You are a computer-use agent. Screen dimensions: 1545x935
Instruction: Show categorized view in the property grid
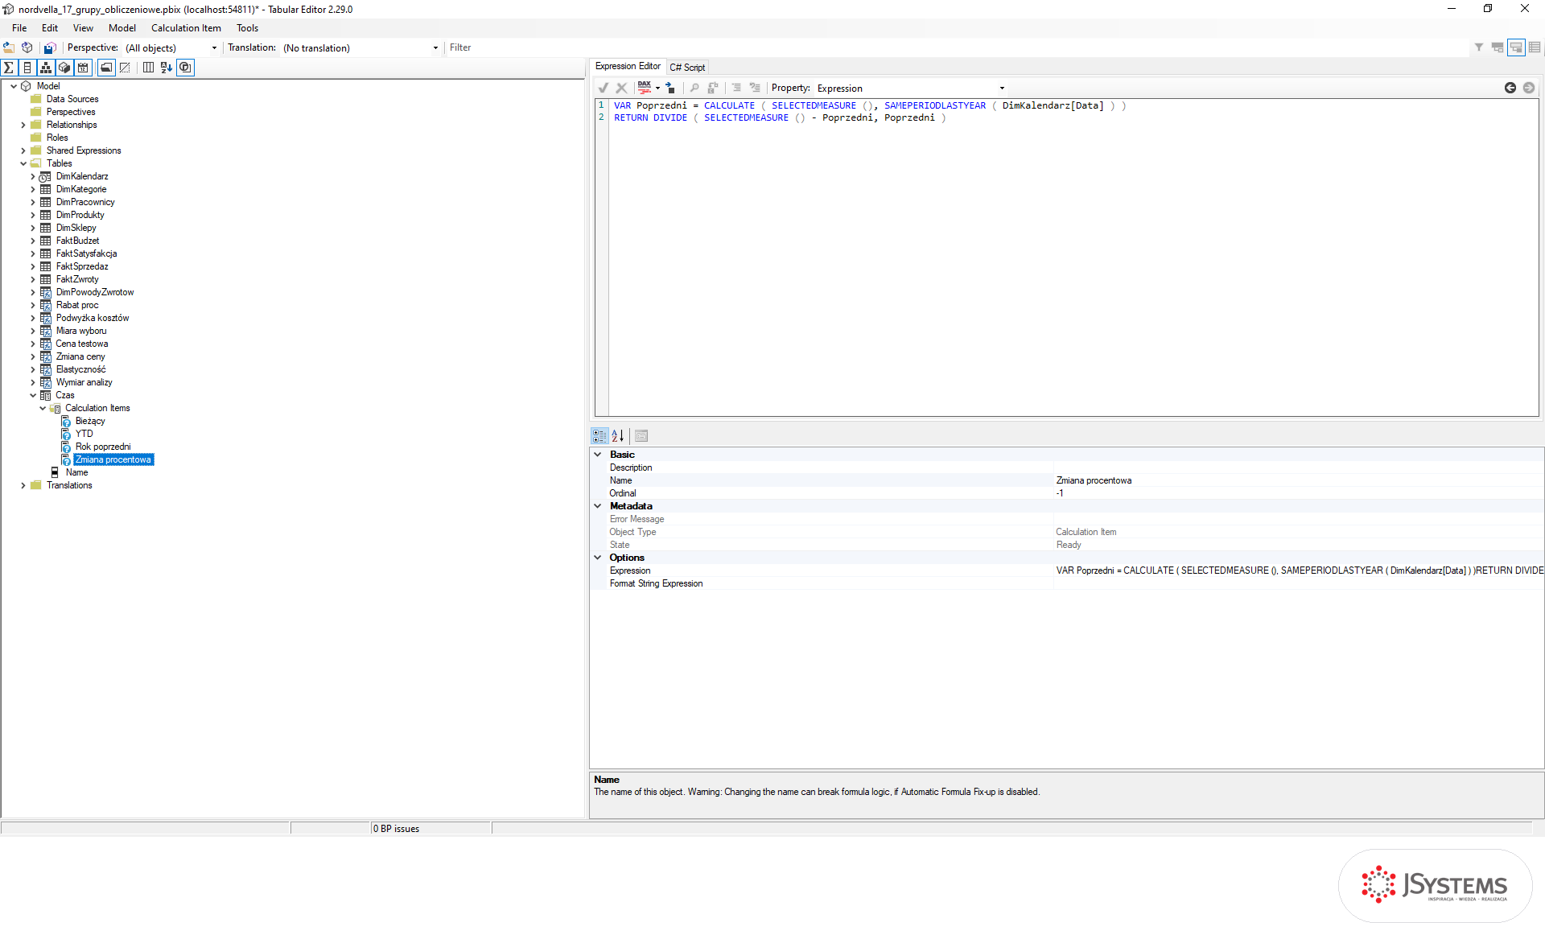[x=600, y=435]
